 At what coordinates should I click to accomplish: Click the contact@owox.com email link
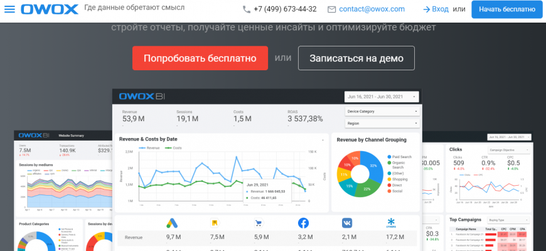(x=370, y=9)
